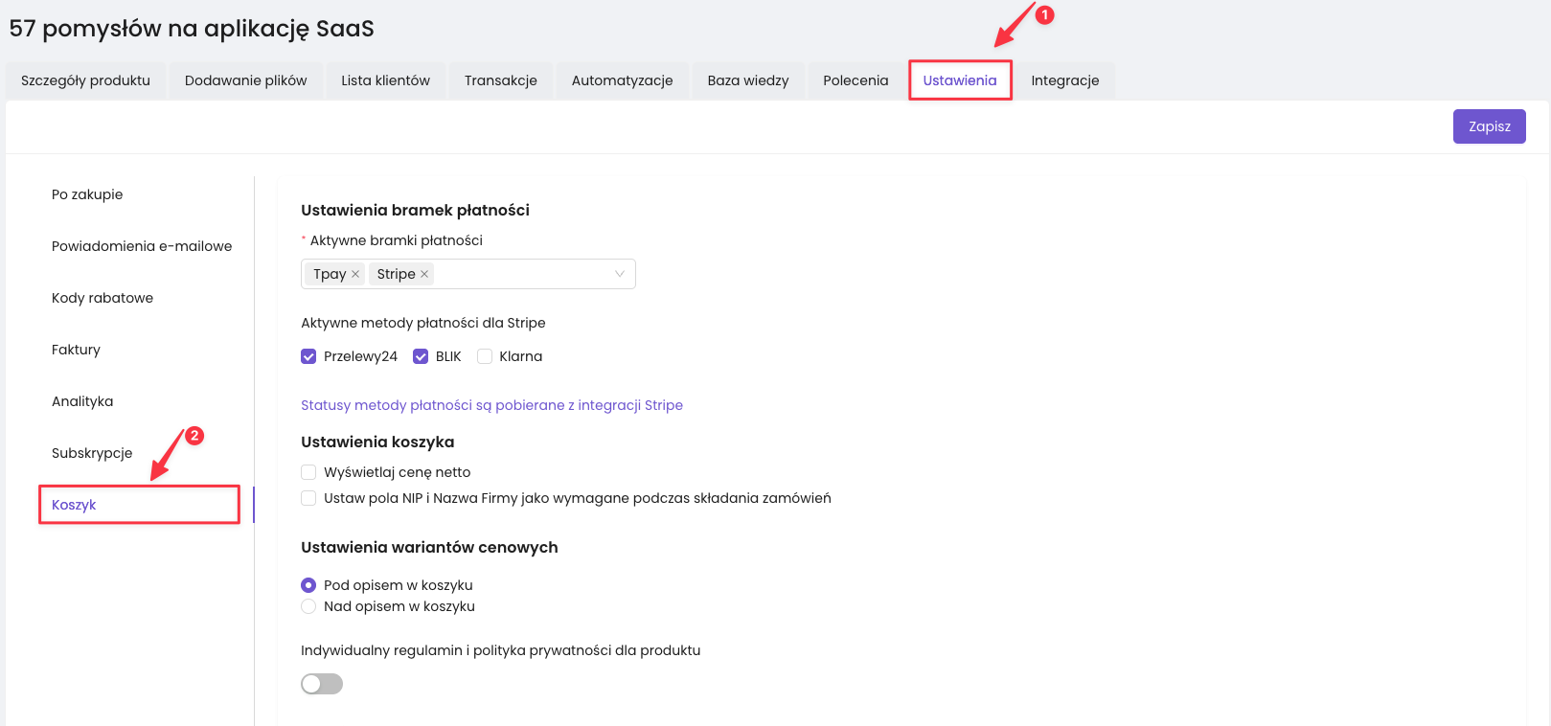The height and width of the screenshot is (726, 1551).
Task: Open the Stripe integration status link
Action: pyautogui.click(x=491, y=405)
